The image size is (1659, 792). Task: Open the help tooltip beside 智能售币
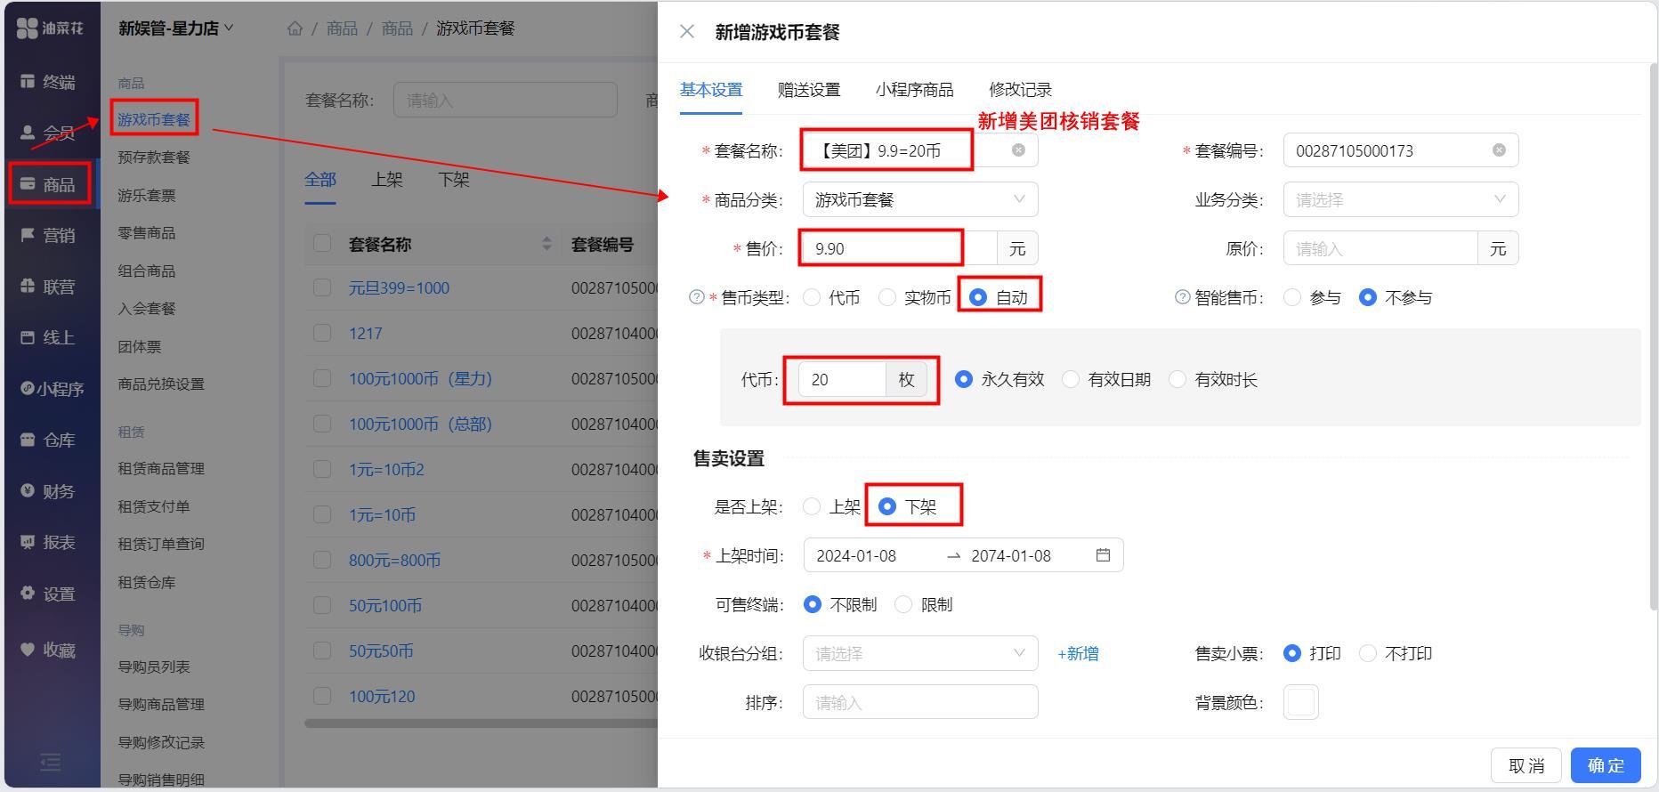1182,297
